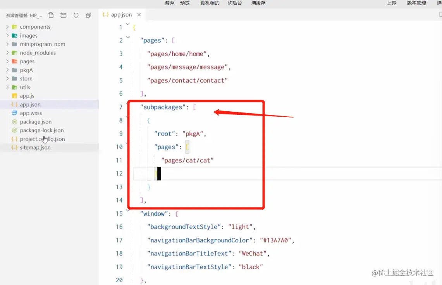Click the 真机调试 remote debug button

210,3
